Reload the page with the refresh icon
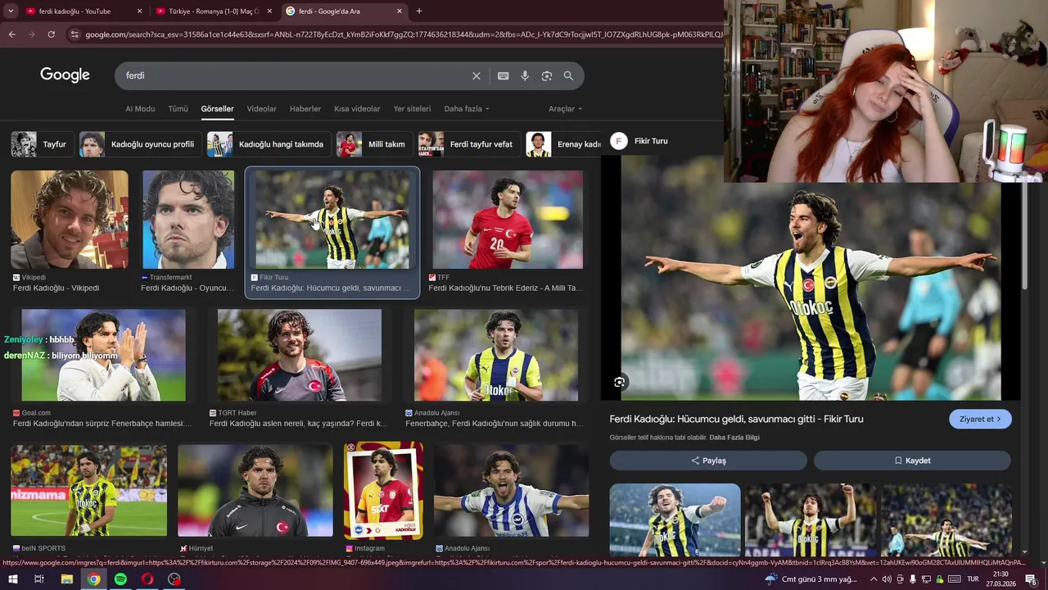This screenshot has height=590, width=1048. coord(51,34)
